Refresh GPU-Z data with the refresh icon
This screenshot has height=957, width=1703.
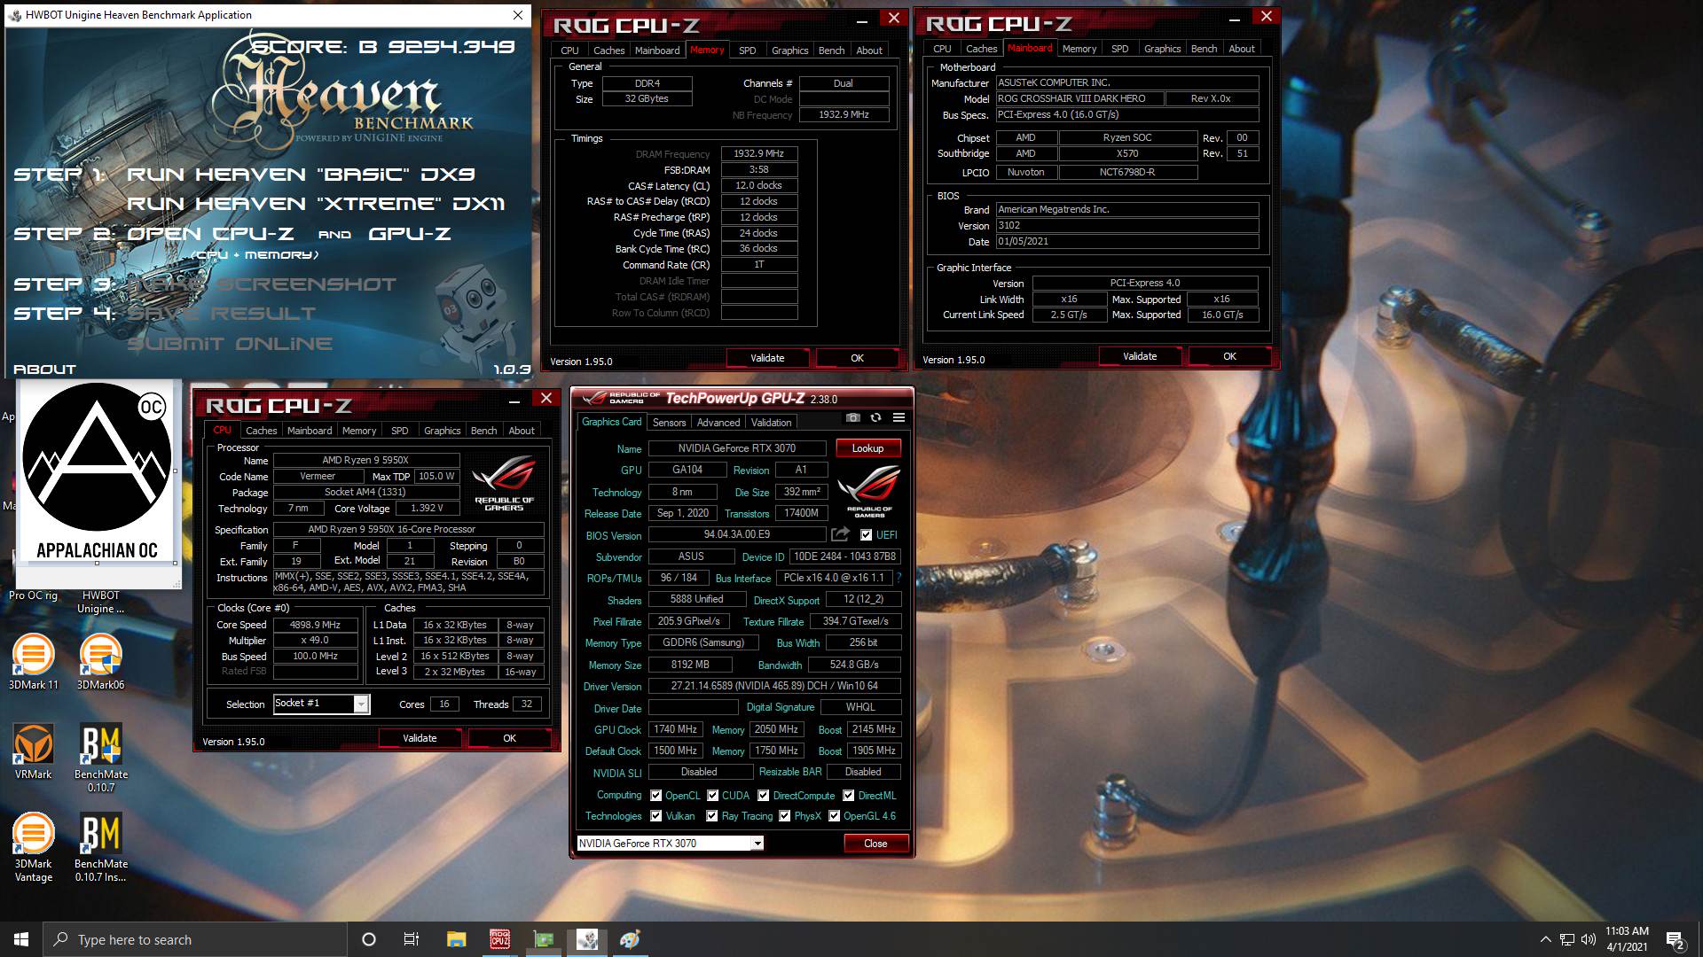[x=875, y=417]
